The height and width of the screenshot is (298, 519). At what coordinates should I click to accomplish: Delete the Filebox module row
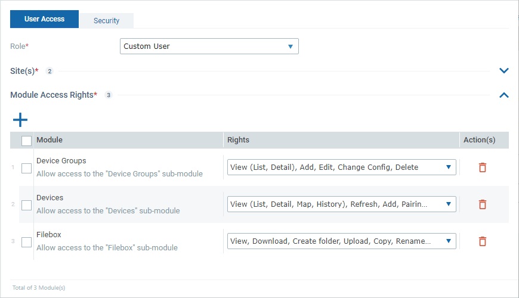483,241
